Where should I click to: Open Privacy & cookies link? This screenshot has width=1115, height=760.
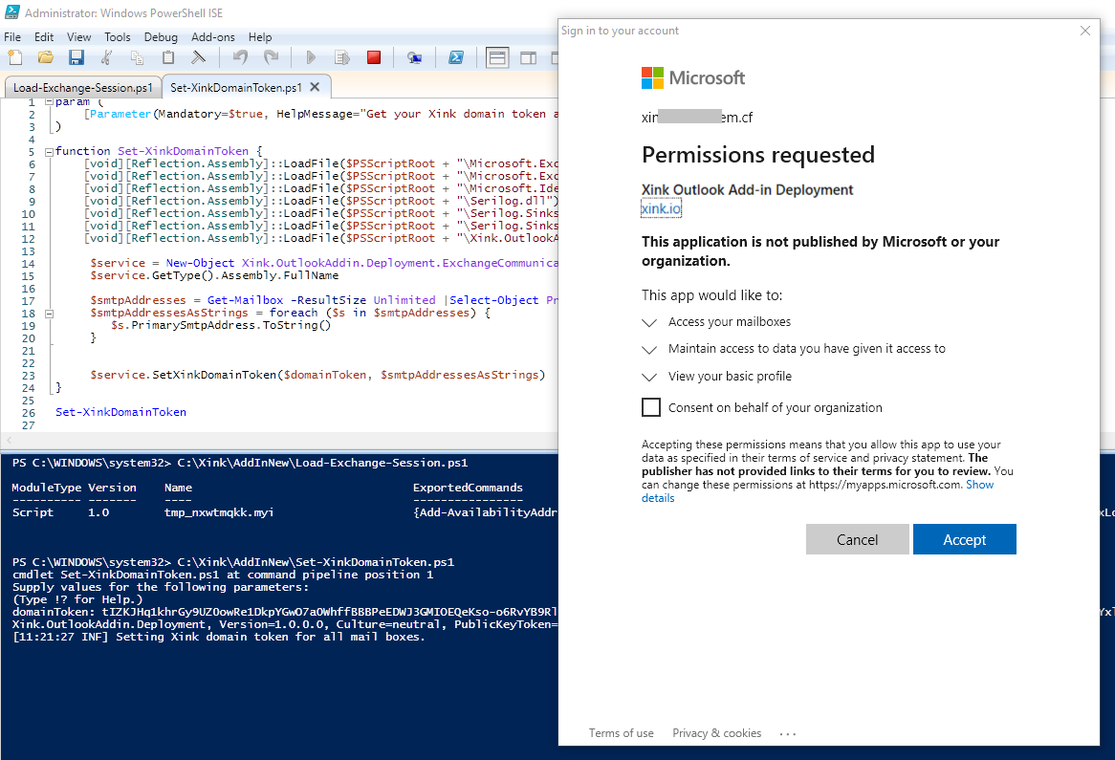coord(717,733)
